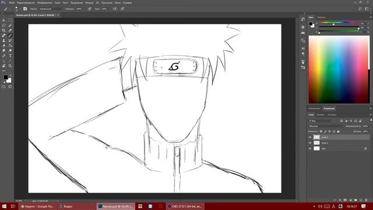Toggle lock position icon
The height and width of the screenshot is (210, 373).
pyautogui.click(x=330, y=131)
